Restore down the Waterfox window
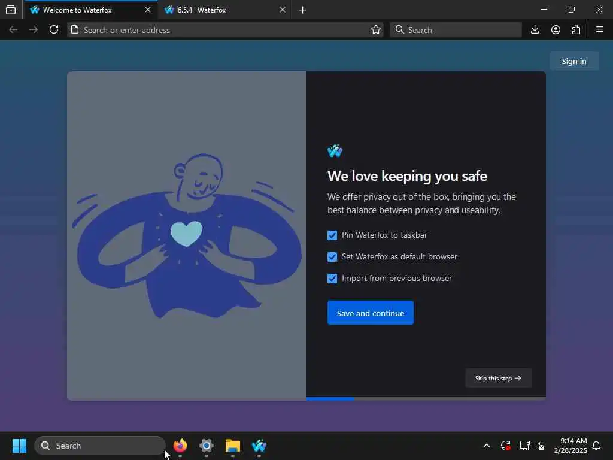 point(572,10)
